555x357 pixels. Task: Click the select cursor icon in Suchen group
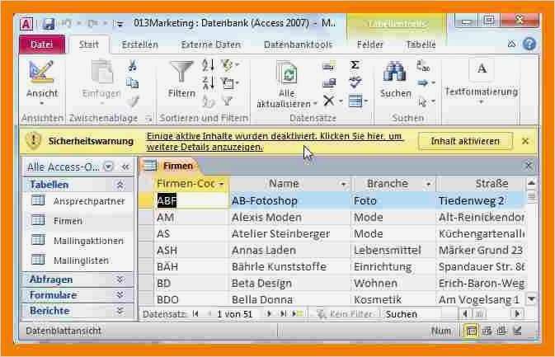coord(422,102)
